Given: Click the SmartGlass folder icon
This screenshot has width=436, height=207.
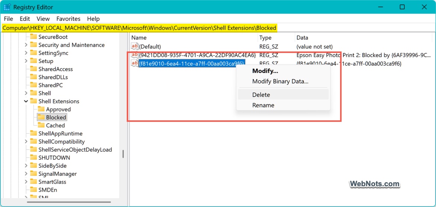Looking at the screenshot, I should [x=33, y=181].
